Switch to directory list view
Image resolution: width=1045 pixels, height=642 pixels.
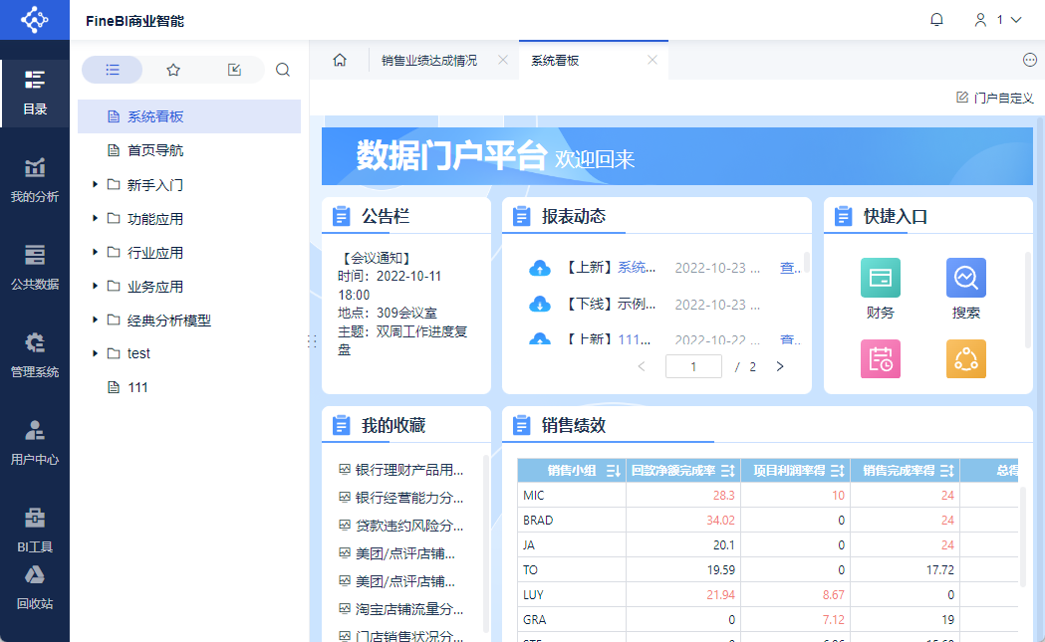click(x=113, y=70)
